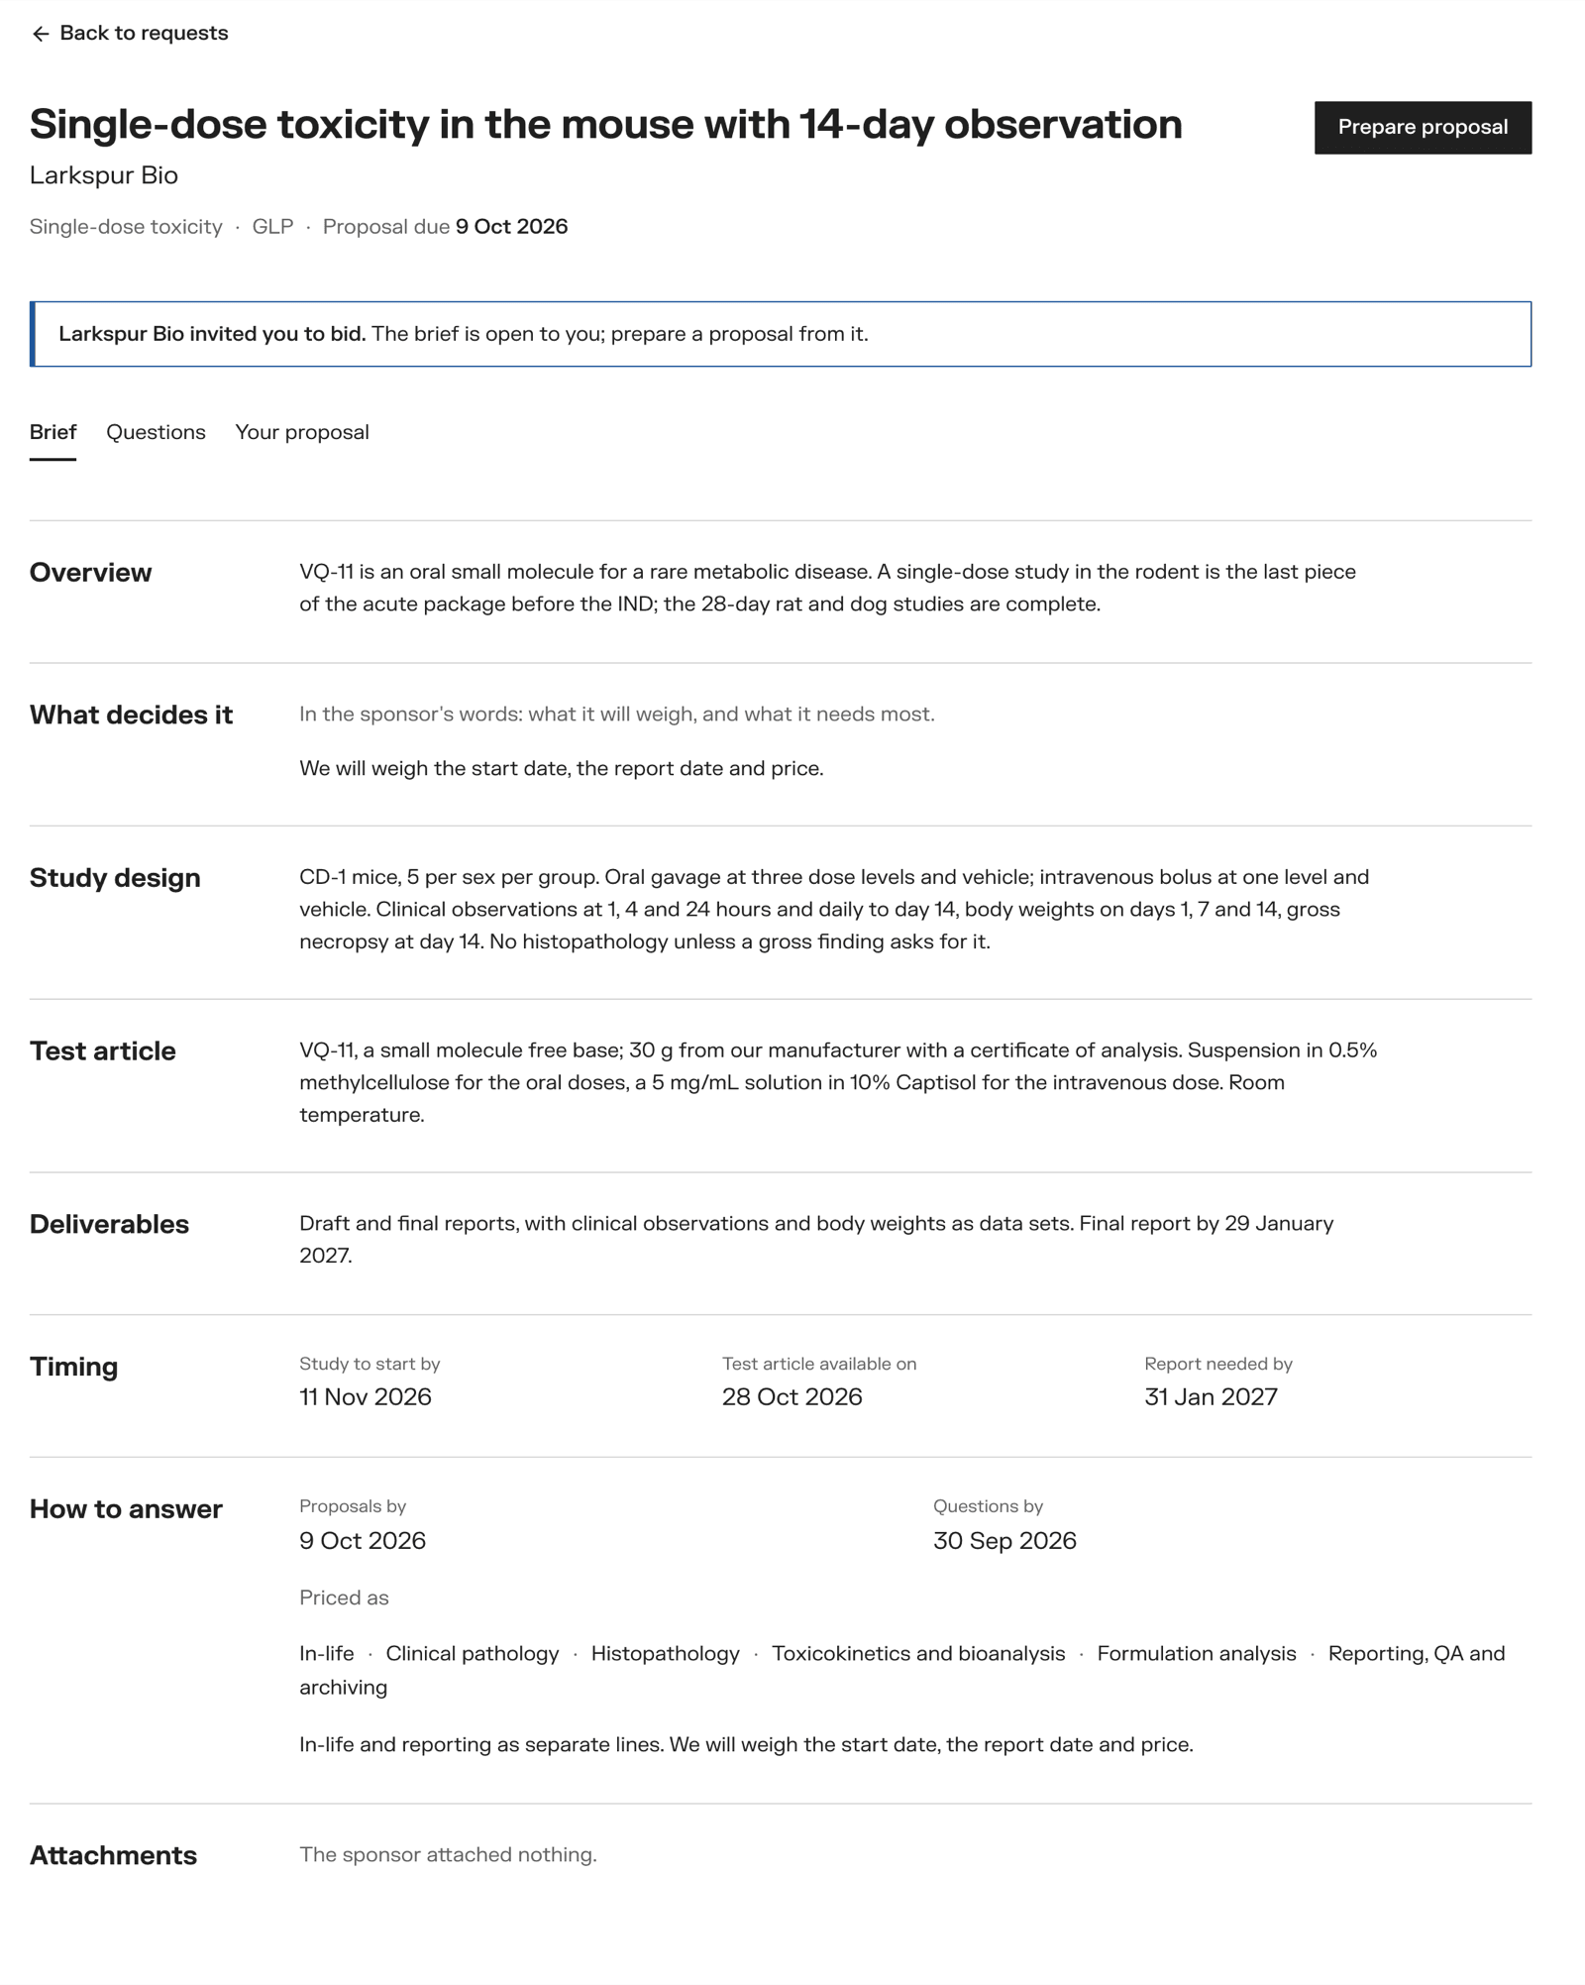Open the Your proposal tab
Screen dimensions: 1585x1985
(x=302, y=432)
